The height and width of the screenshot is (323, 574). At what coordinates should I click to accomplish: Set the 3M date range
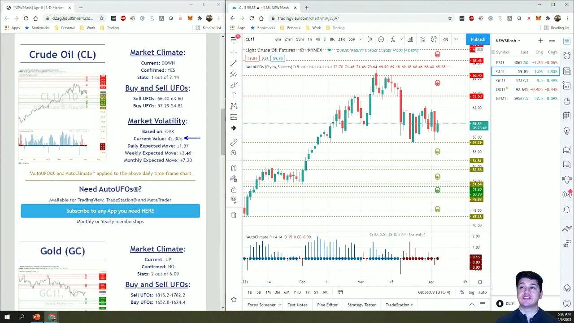277,292
